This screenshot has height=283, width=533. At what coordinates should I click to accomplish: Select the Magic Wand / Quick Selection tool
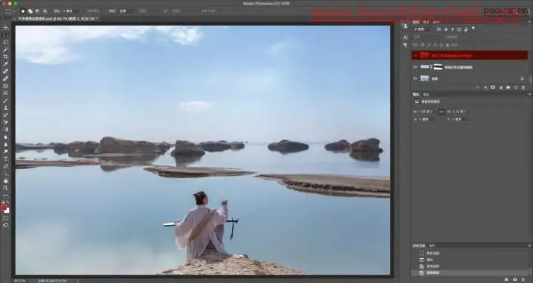(5, 49)
